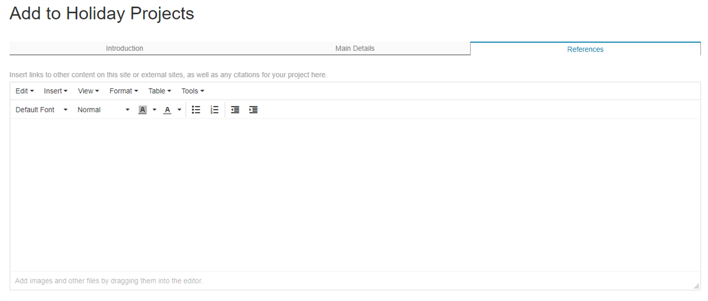This screenshot has width=708, height=301.
Task: Click the 'Add to Holiday Projects' heading
Action: (102, 13)
